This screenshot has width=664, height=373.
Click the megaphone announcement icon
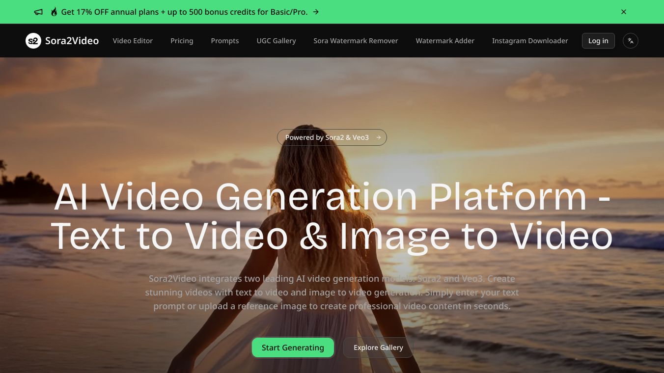pyautogui.click(x=38, y=12)
